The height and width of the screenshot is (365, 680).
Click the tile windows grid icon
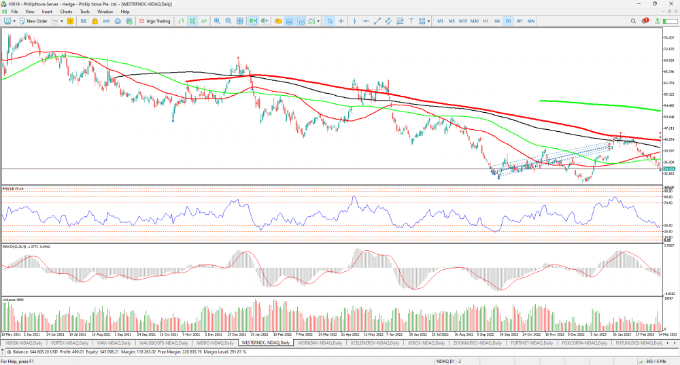point(239,21)
